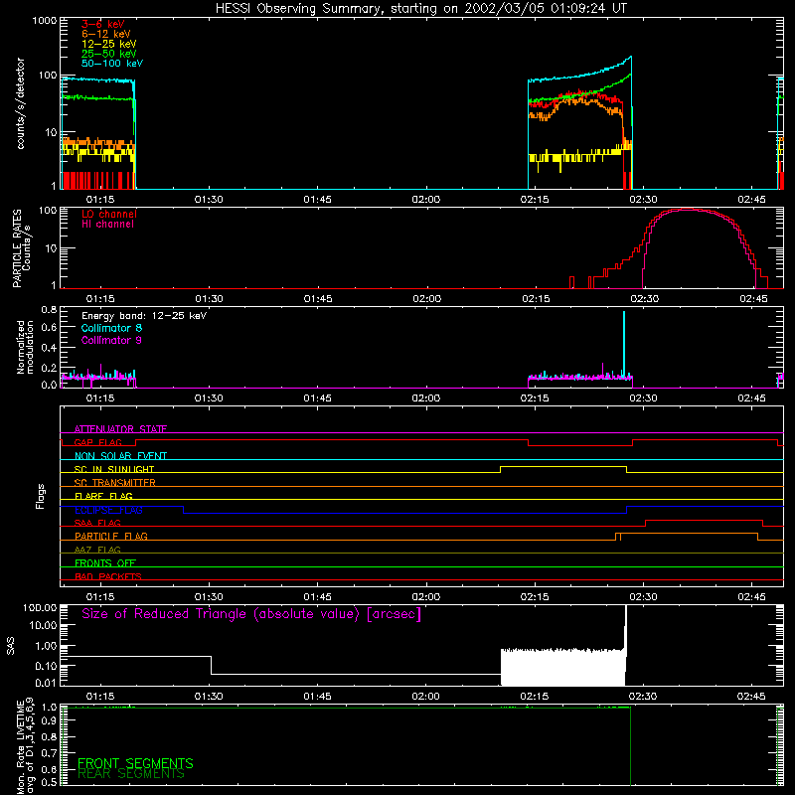Click the BAD_PACKETS flag label

point(108,576)
